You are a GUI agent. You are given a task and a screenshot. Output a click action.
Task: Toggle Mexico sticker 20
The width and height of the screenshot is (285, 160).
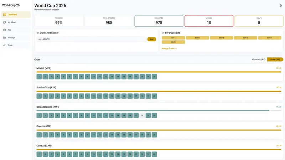point(154,77)
